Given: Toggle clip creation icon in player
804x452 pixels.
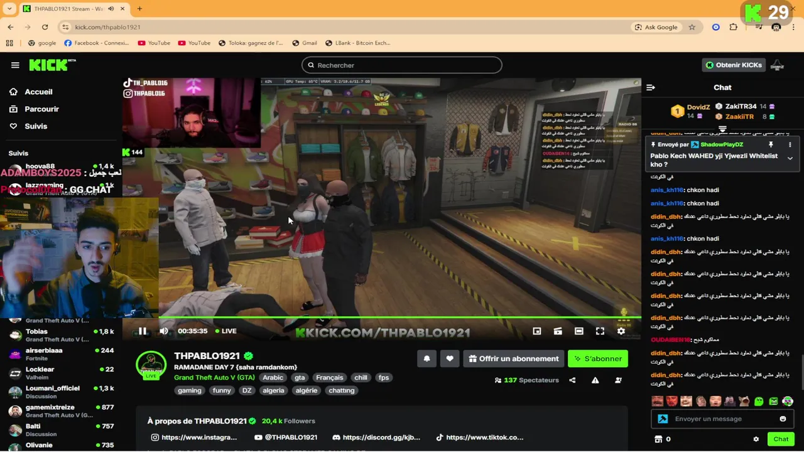Looking at the screenshot, I should (558, 331).
